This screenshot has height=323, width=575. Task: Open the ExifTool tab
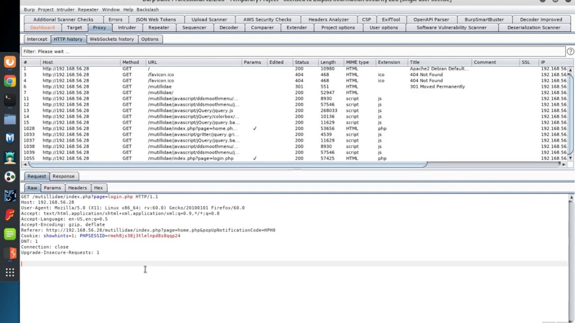[x=391, y=20]
